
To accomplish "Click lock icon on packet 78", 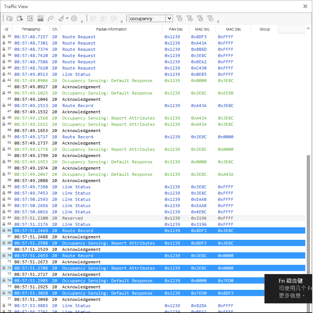I will (4, 306).
